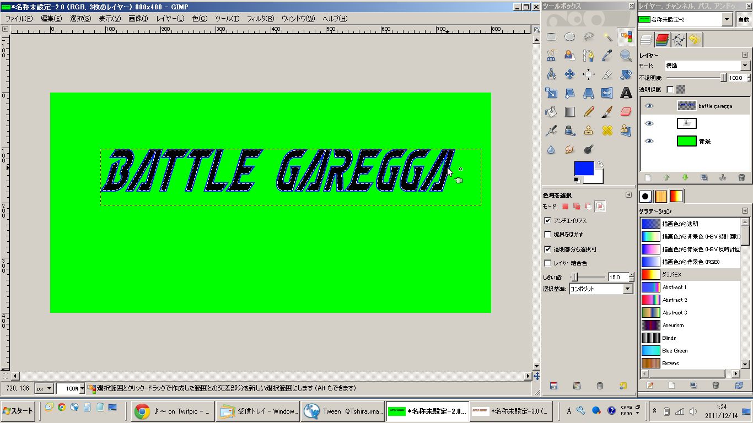Activate the Eraser tool
The height and width of the screenshot is (423, 753).
(x=626, y=112)
